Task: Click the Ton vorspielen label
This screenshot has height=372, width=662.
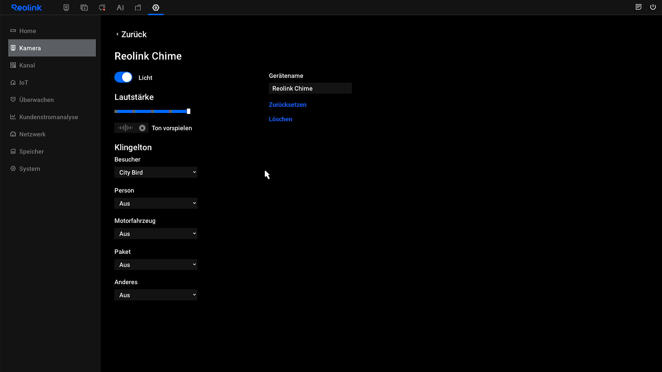Action: coord(172,128)
